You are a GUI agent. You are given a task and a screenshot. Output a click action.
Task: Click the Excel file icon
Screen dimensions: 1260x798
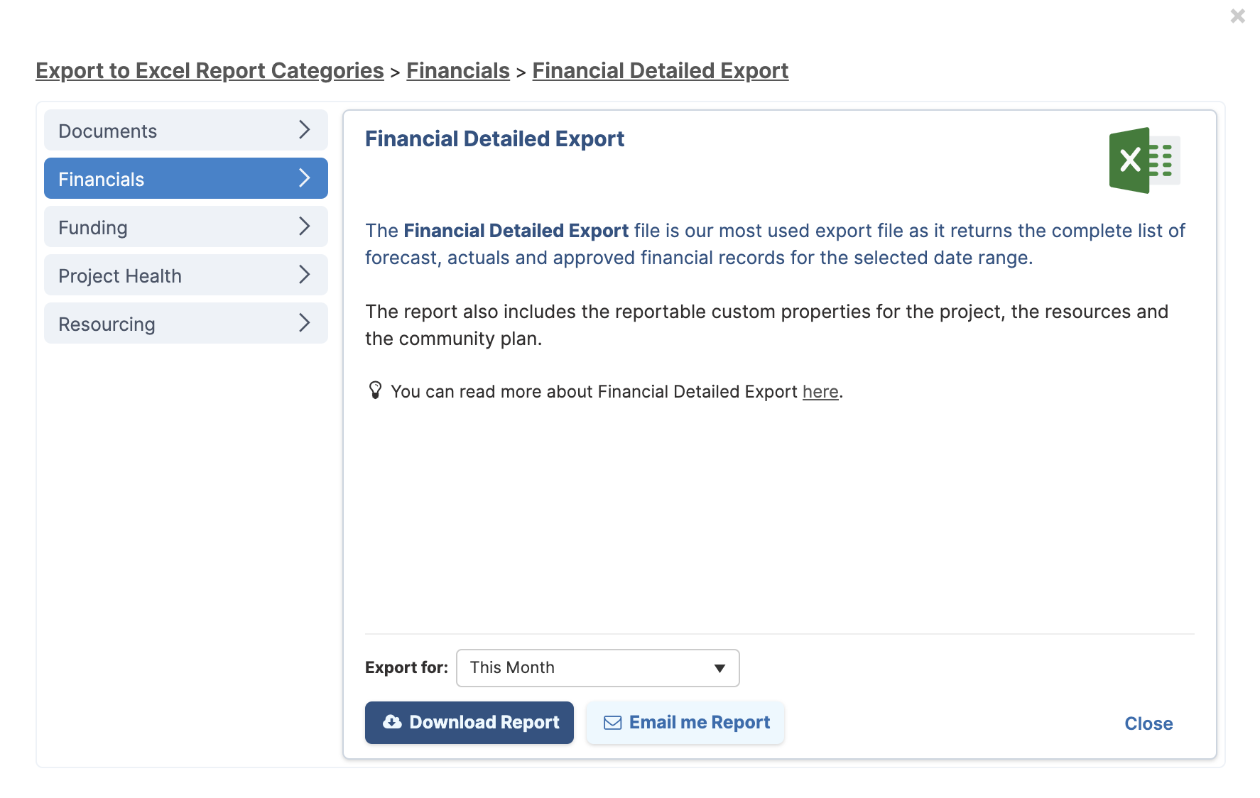[1144, 160]
